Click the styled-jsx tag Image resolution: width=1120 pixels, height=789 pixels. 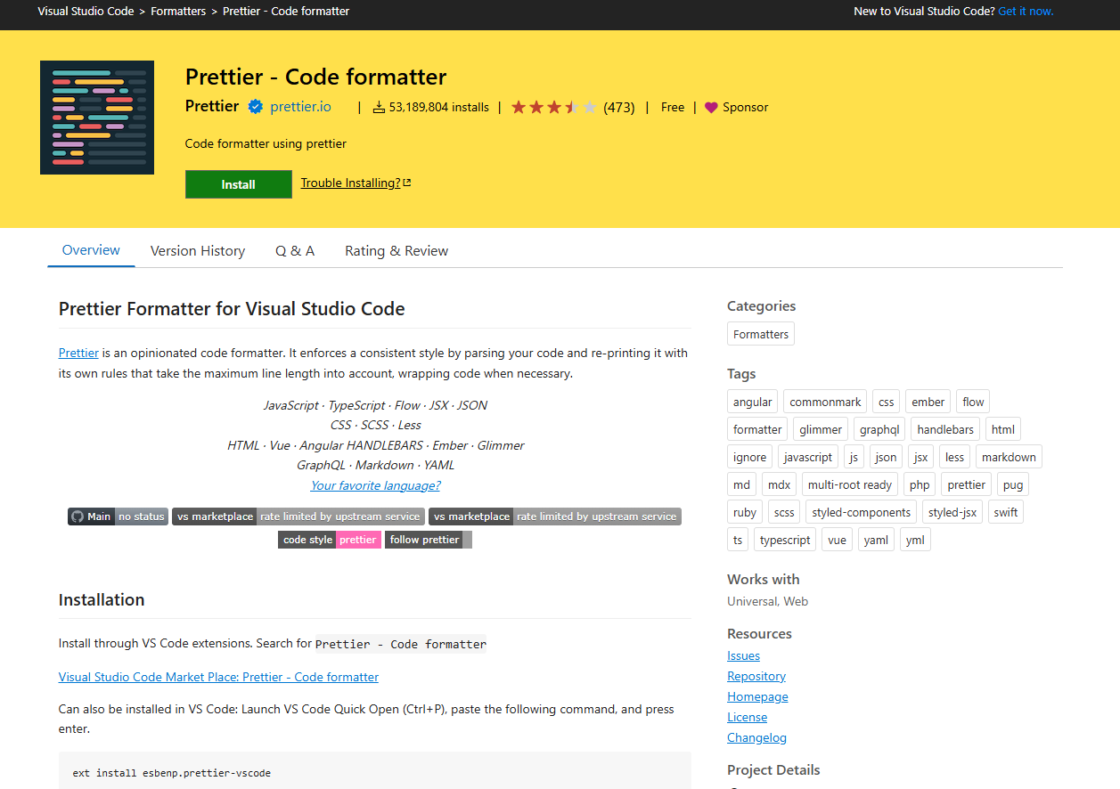[953, 512]
